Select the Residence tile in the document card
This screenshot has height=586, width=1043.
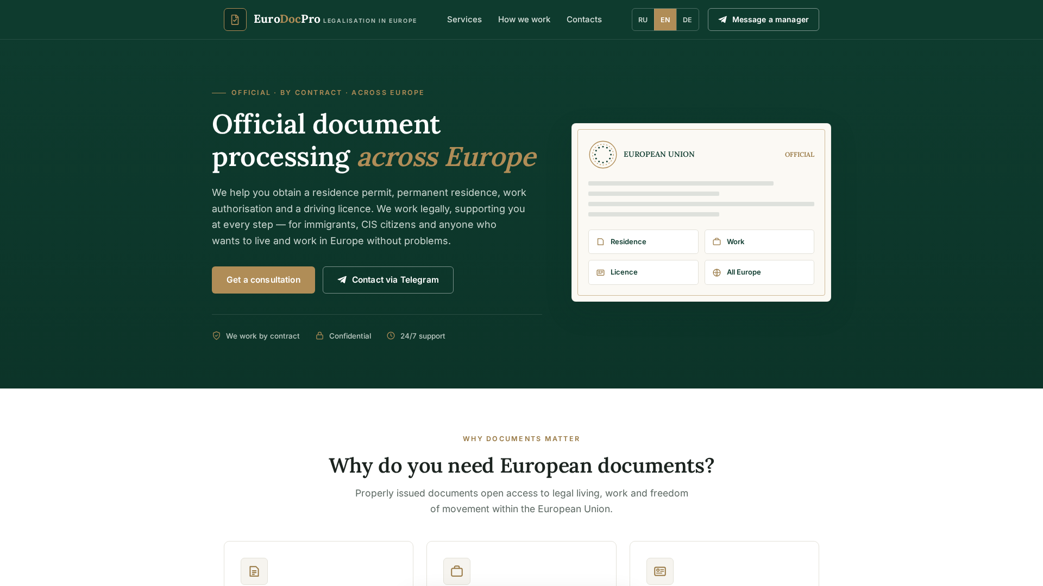point(643,242)
